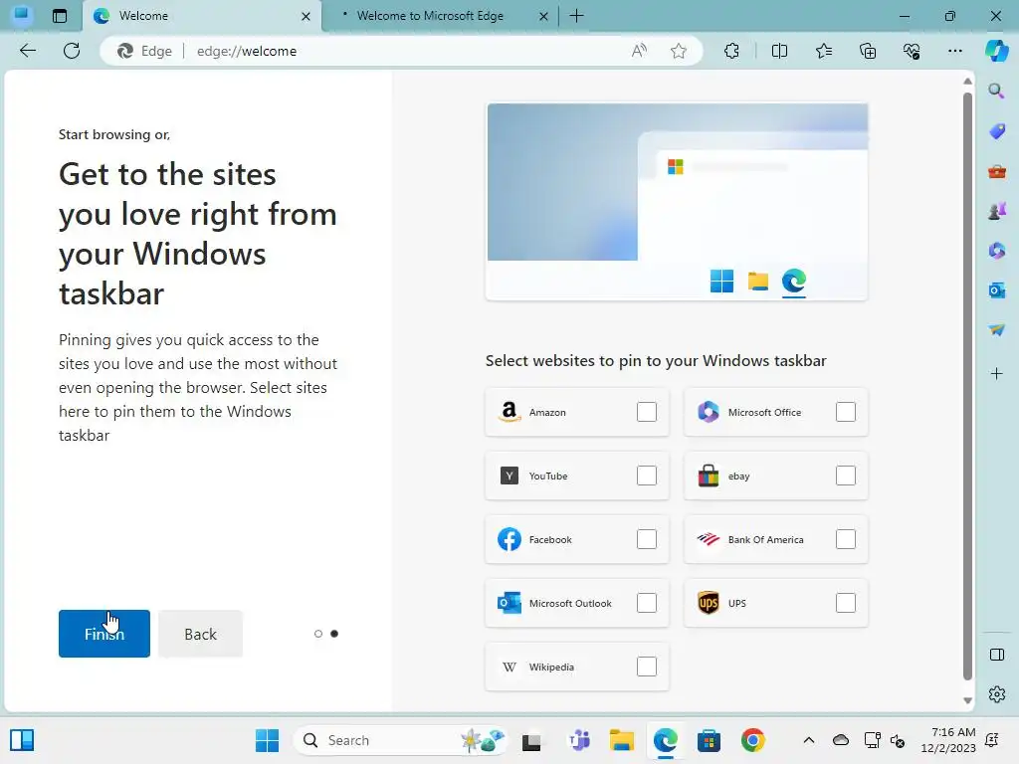Viewport: 1019px width, 764px height.
Task: Open the Favorites list icon
Action: (823, 51)
